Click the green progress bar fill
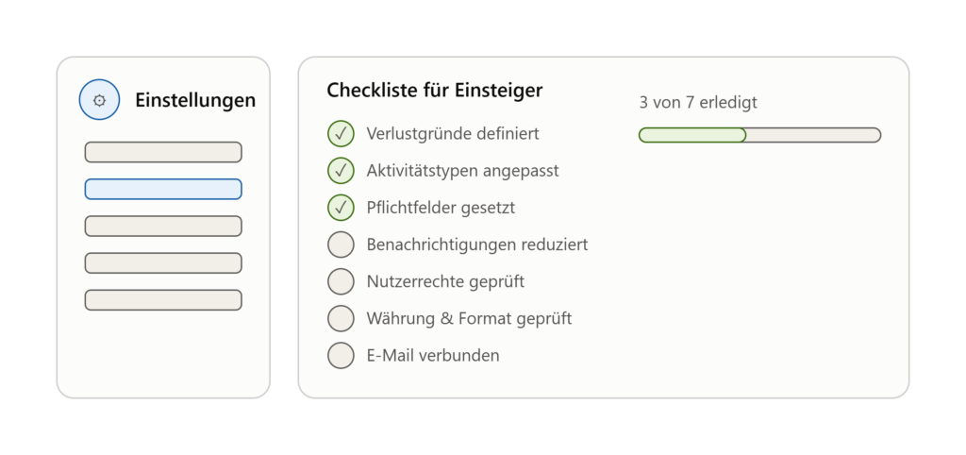 pos(692,135)
